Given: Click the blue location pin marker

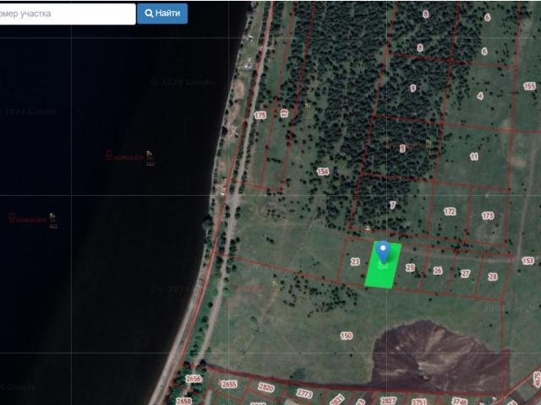Looking at the screenshot, I should (x=383, y=251).
